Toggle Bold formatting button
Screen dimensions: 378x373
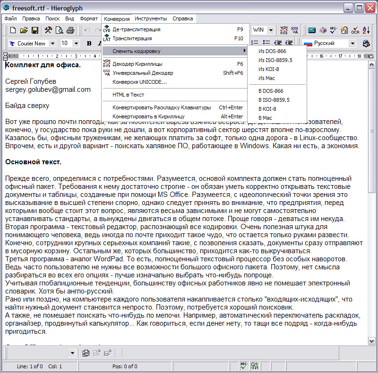pyautogui.click(x=89, y=43)
